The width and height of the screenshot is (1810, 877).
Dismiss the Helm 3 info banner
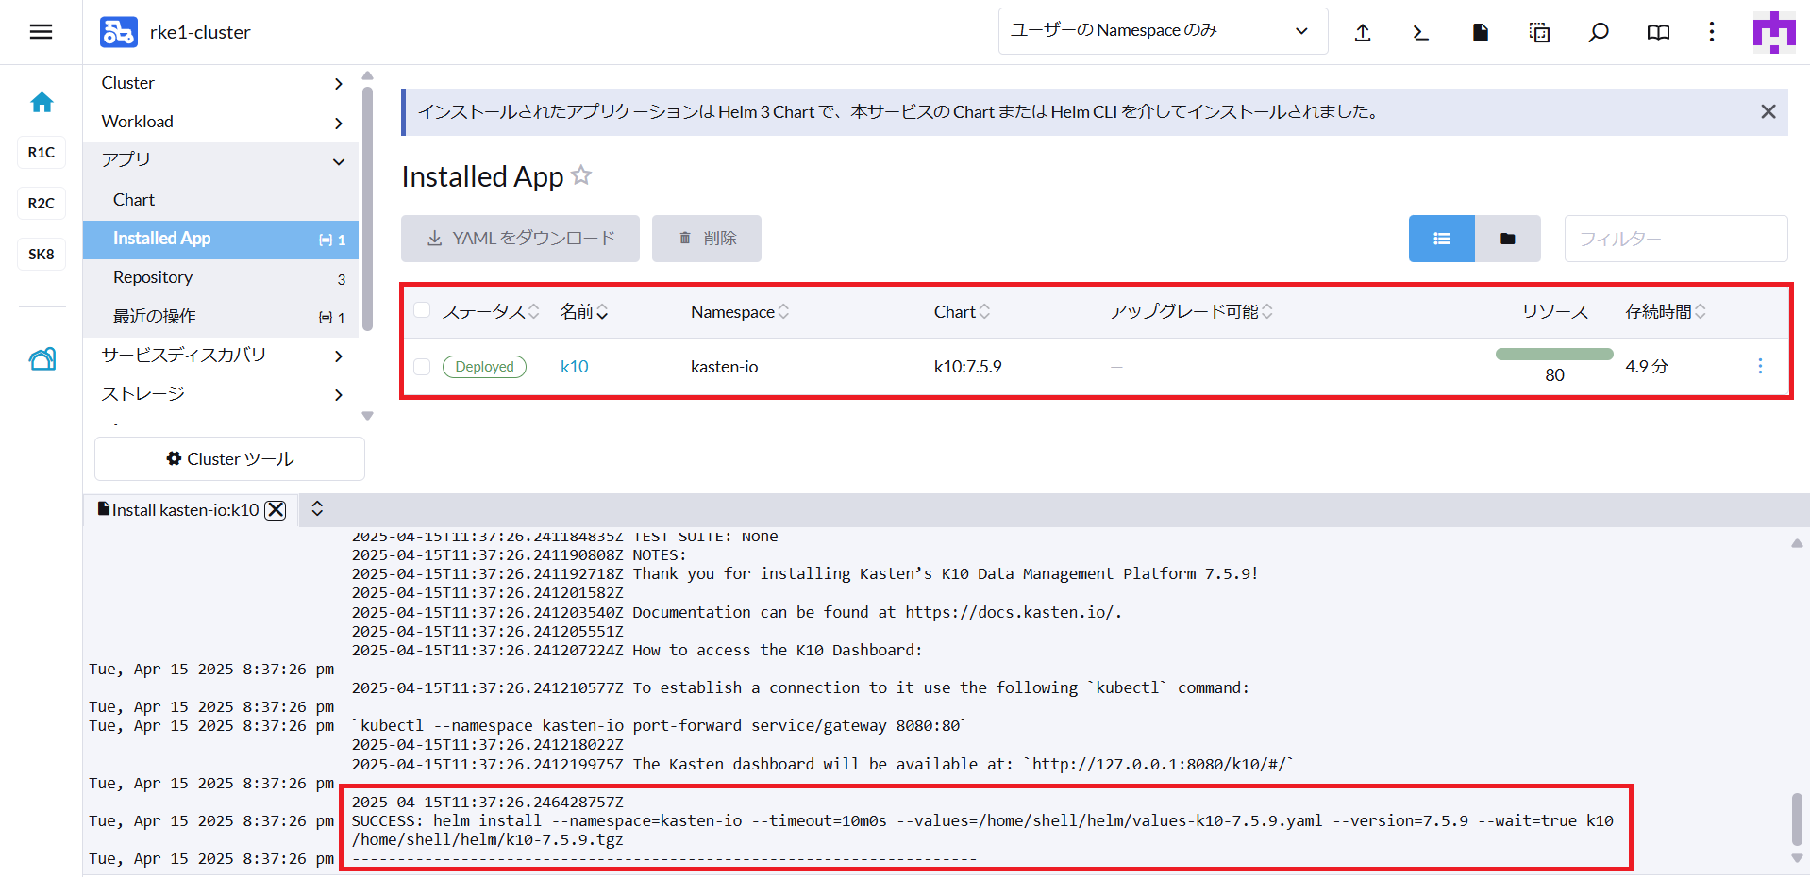[x=1768, y=111]
